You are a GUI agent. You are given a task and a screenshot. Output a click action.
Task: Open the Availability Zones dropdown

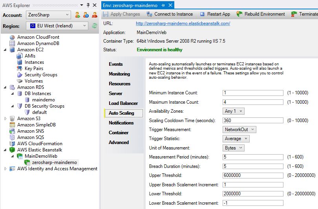click(234, 111)
